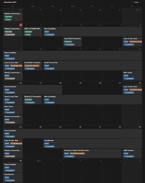Open Weekly Community event on October 26
Screen dimensions: 145x183
(x=13, y=16)
